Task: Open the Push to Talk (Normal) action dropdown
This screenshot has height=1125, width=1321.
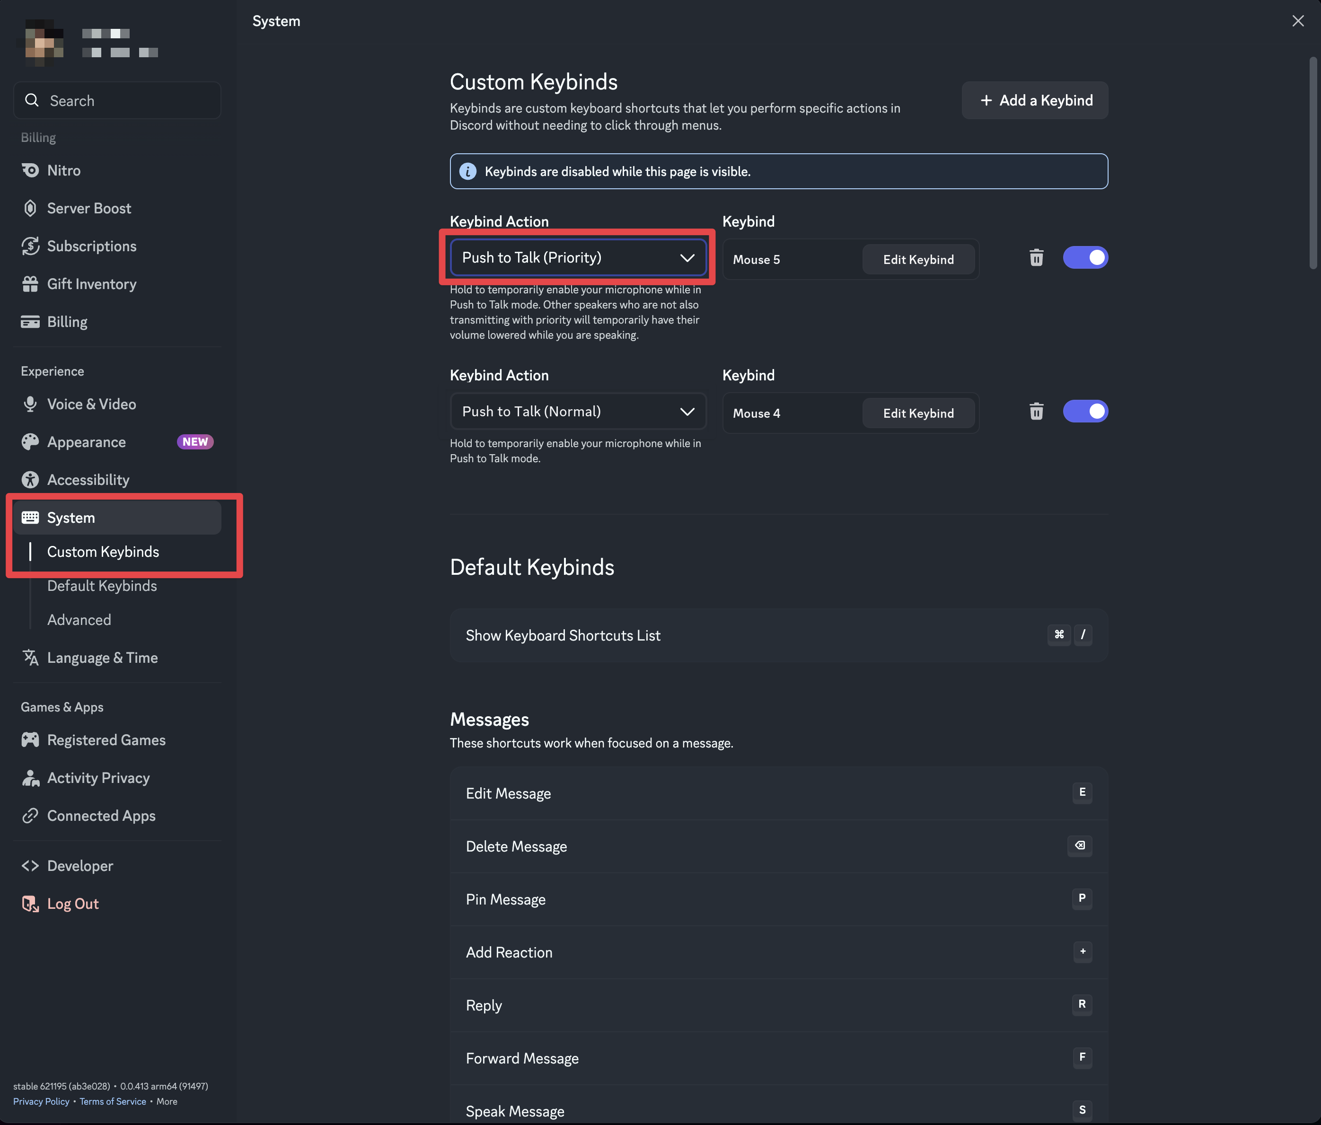Action: pyautogui.click(x=578, y=411)
